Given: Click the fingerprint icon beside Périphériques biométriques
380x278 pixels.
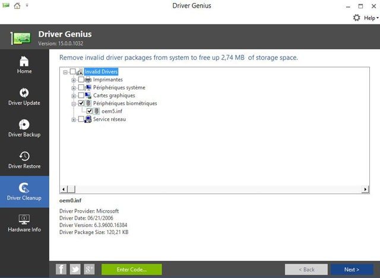Looking at the screenshot, I should (88, 103).
